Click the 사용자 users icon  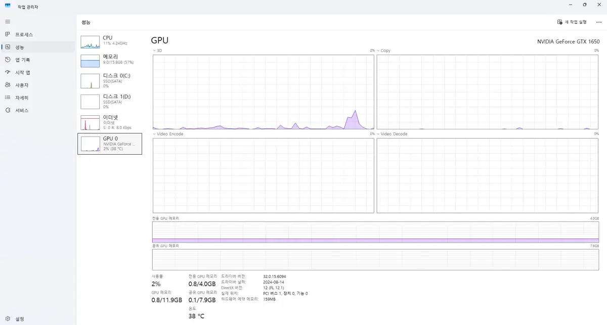click(8, 85)
